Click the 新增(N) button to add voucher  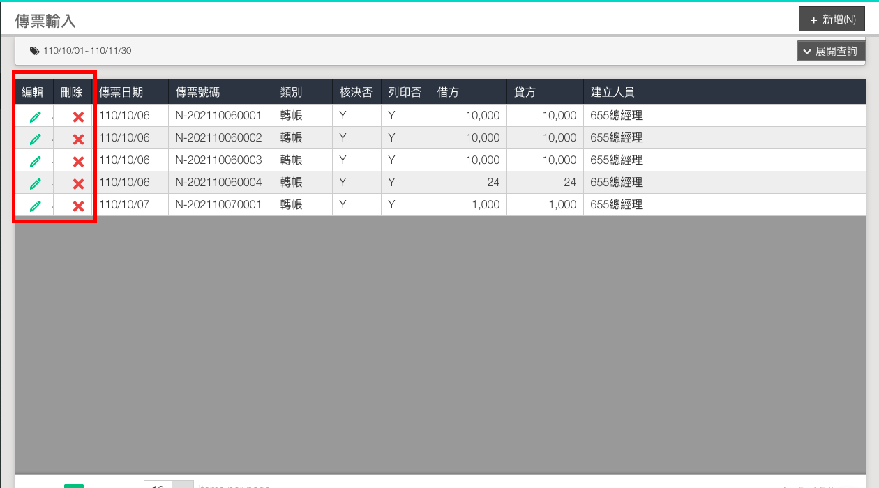[832, 20]
